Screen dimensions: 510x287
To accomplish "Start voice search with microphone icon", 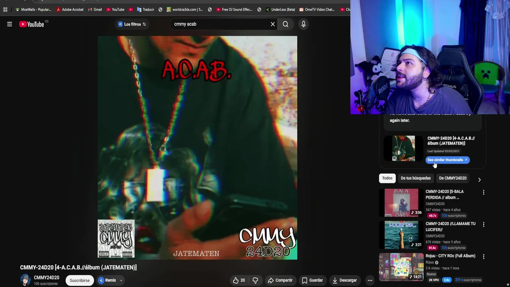I will [x=304, y=24].
